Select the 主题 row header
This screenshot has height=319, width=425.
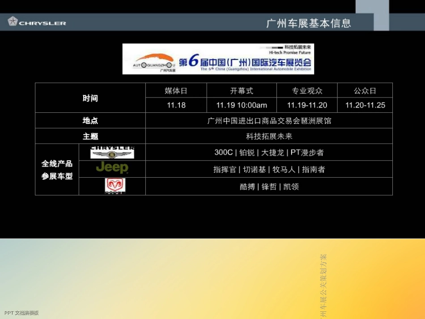tap(90, 136)
